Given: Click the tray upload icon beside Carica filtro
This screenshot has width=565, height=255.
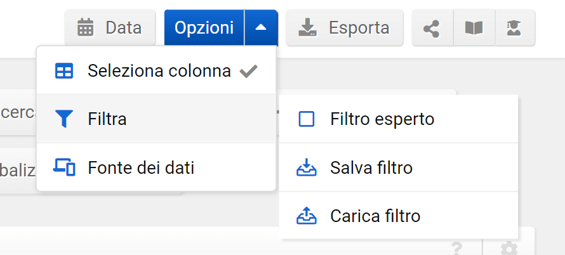Looking at the screenshot, I should (307, 216).
